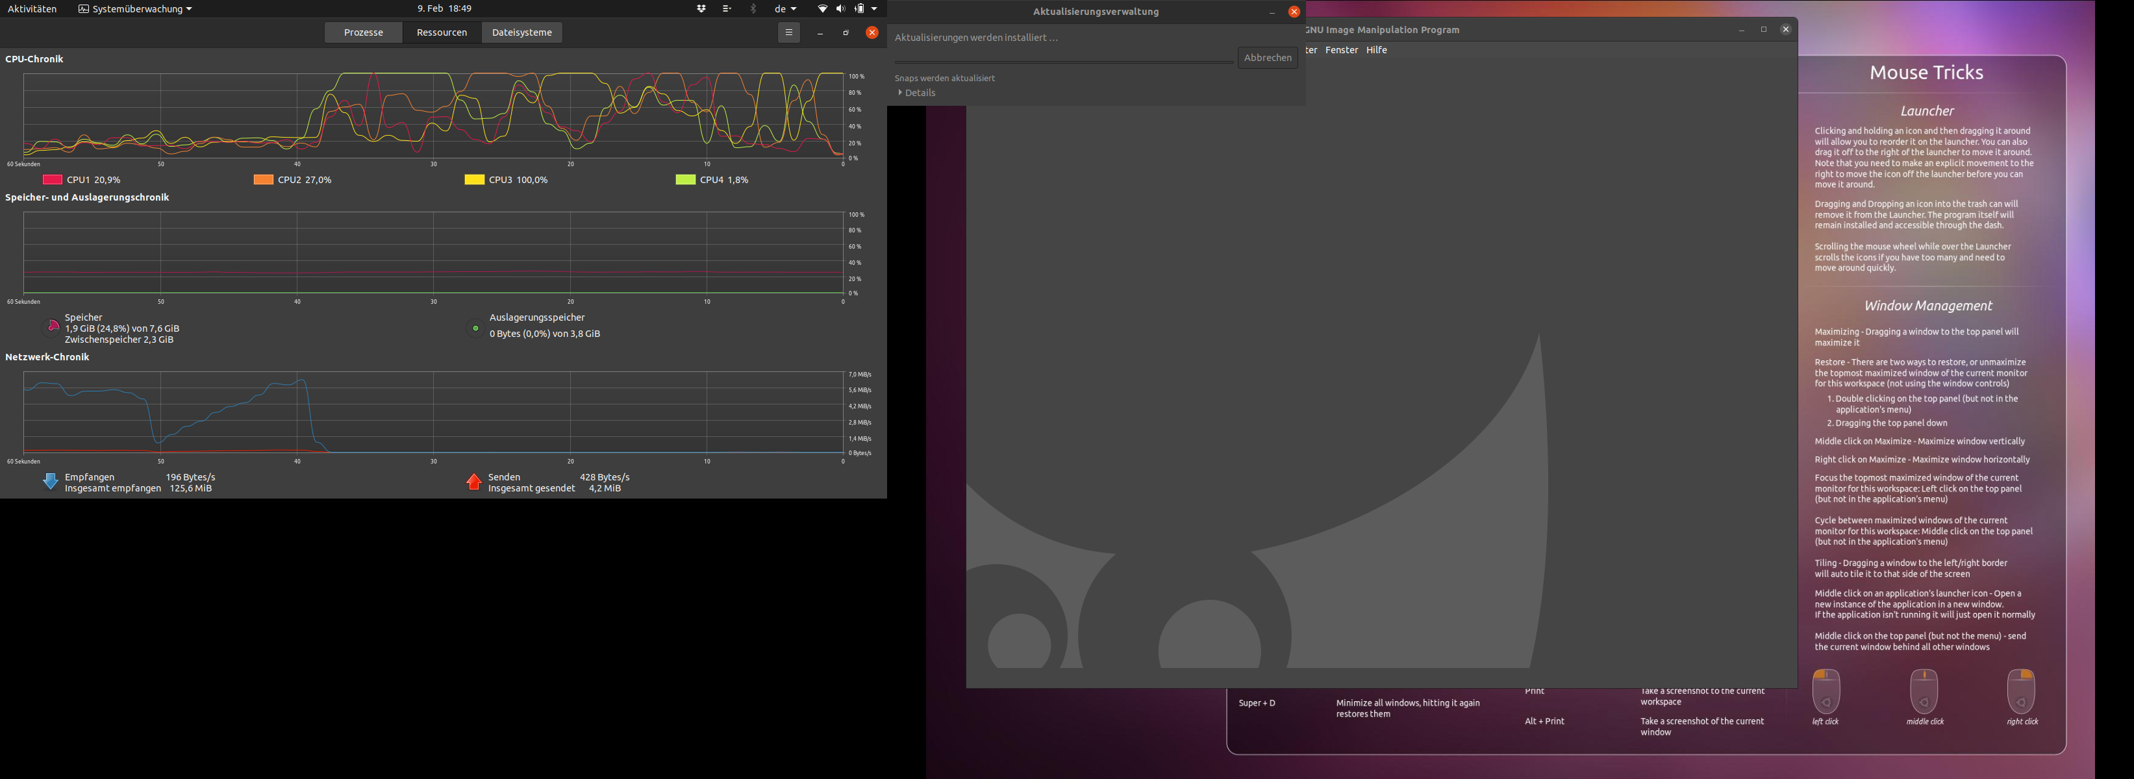The image size is (2134, 779).
Task: Pick the CPU4 green color swatch
Action: [685, 180]
